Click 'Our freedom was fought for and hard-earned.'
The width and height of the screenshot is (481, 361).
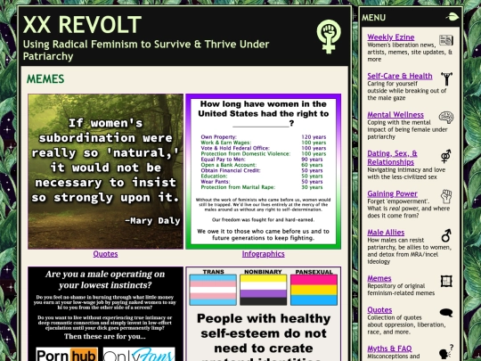click(263, 220)
